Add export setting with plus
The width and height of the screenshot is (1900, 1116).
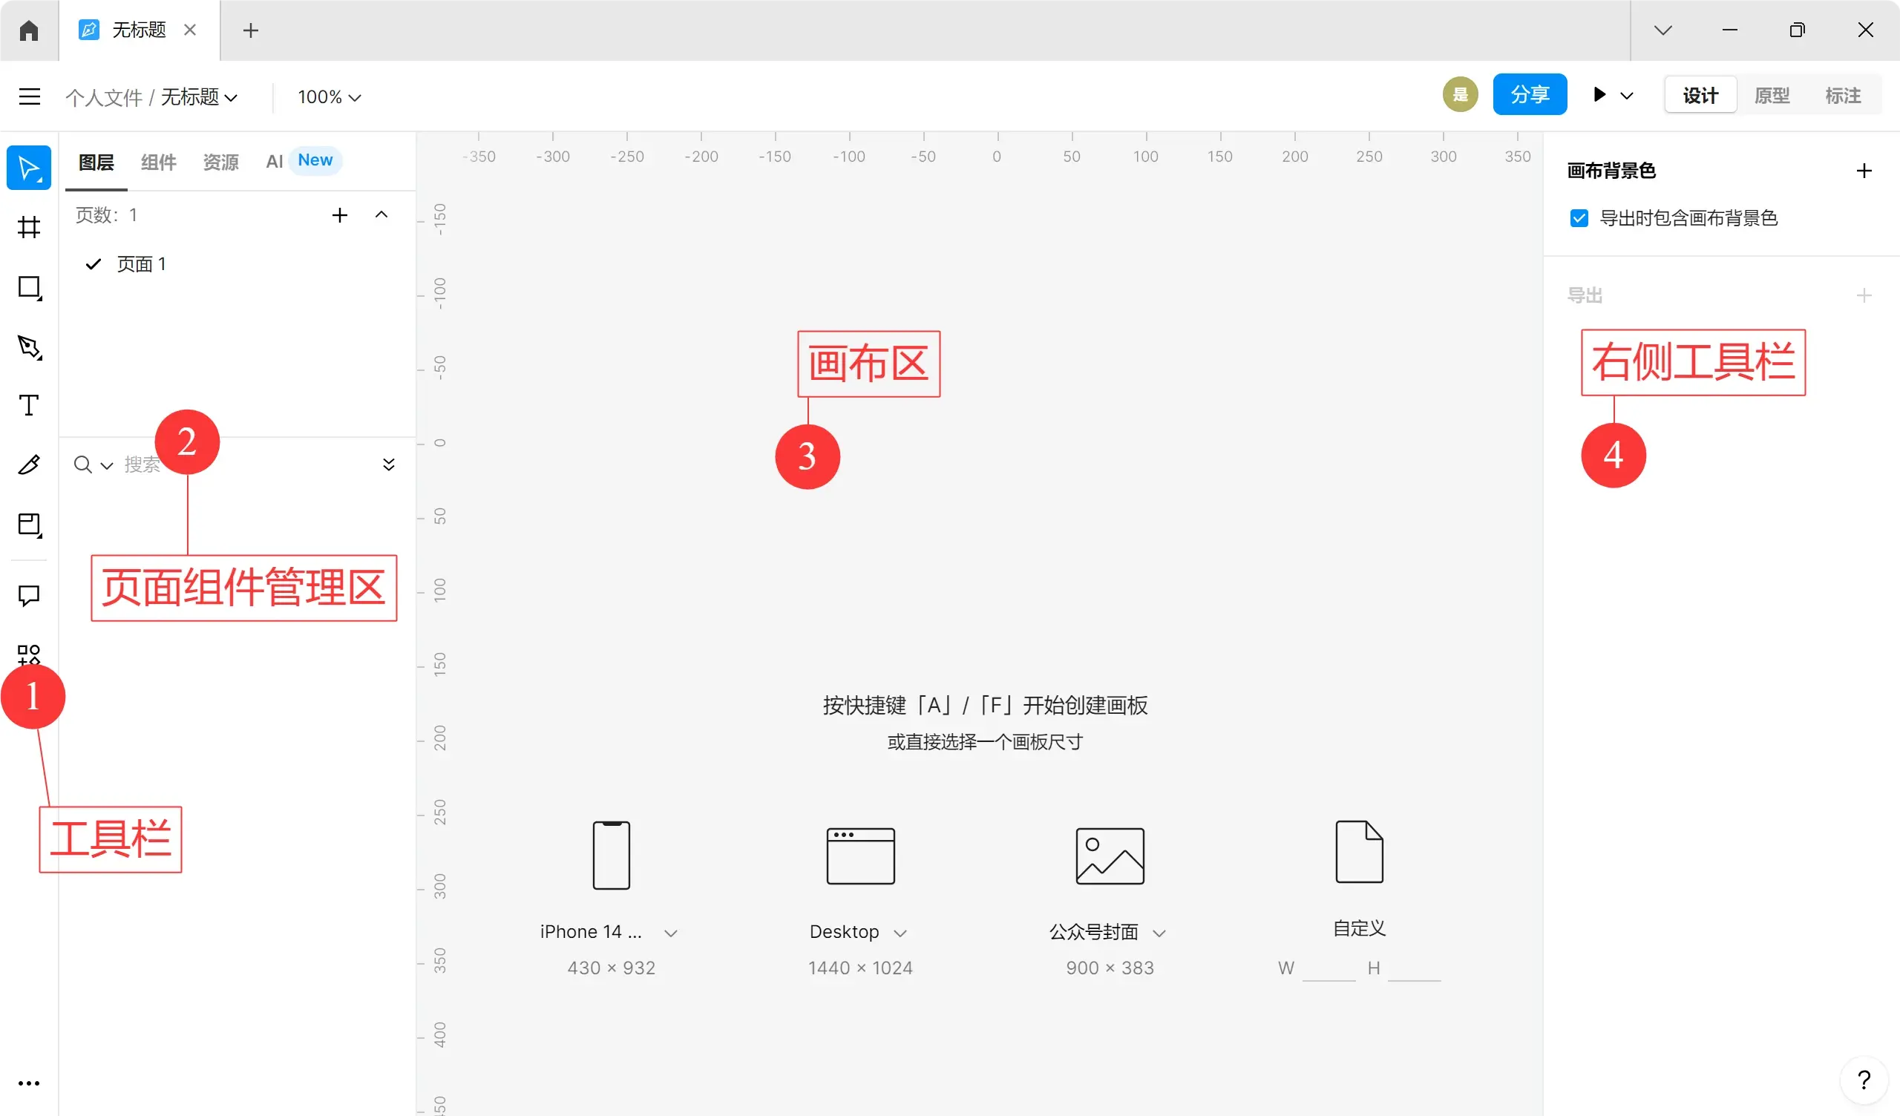click(1864, 295)
